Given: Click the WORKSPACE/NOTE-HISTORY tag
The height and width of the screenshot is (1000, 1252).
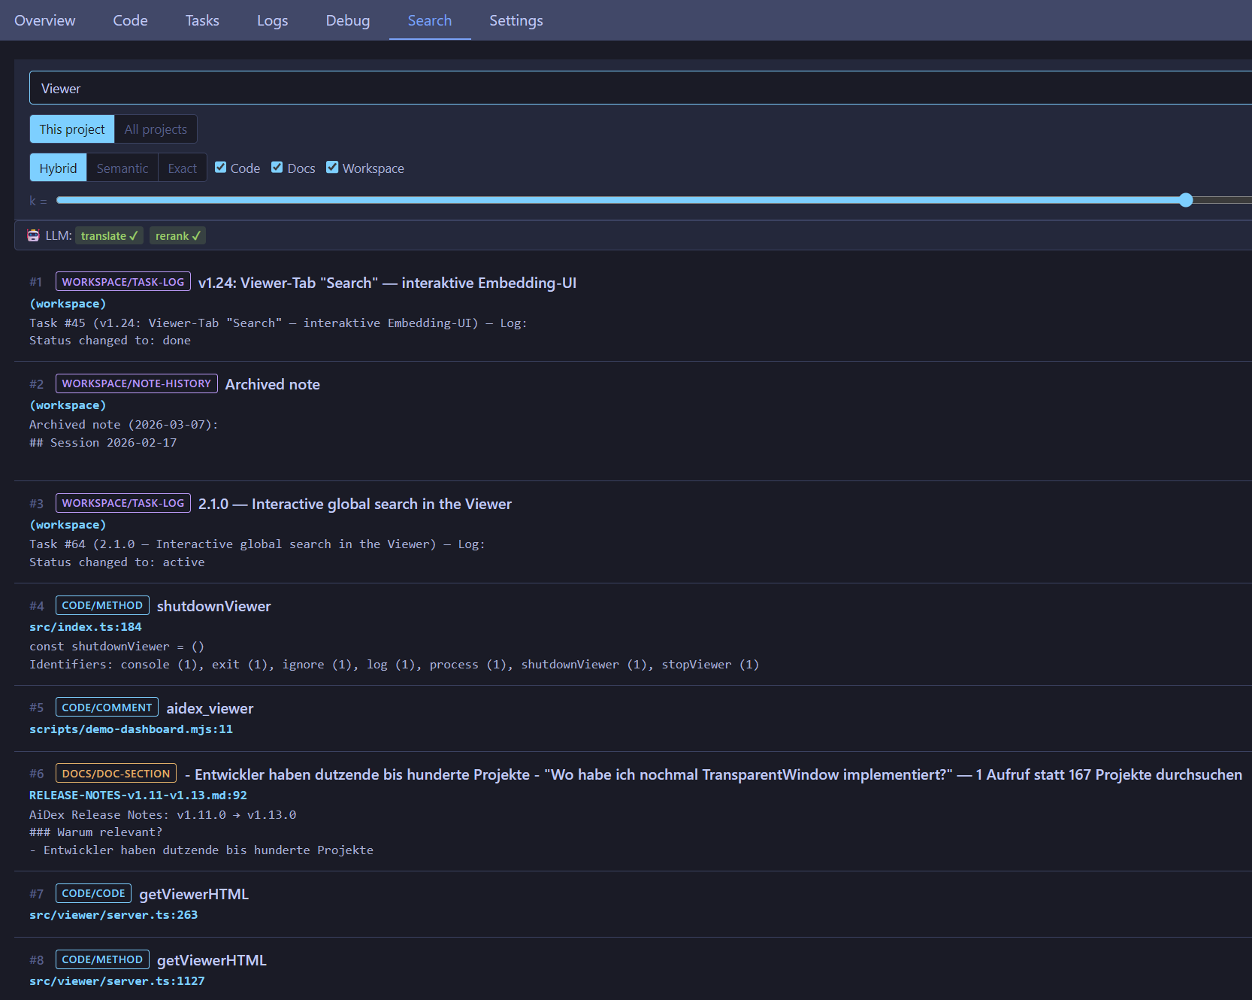Looking at the screenshot, I should (137, 383).
